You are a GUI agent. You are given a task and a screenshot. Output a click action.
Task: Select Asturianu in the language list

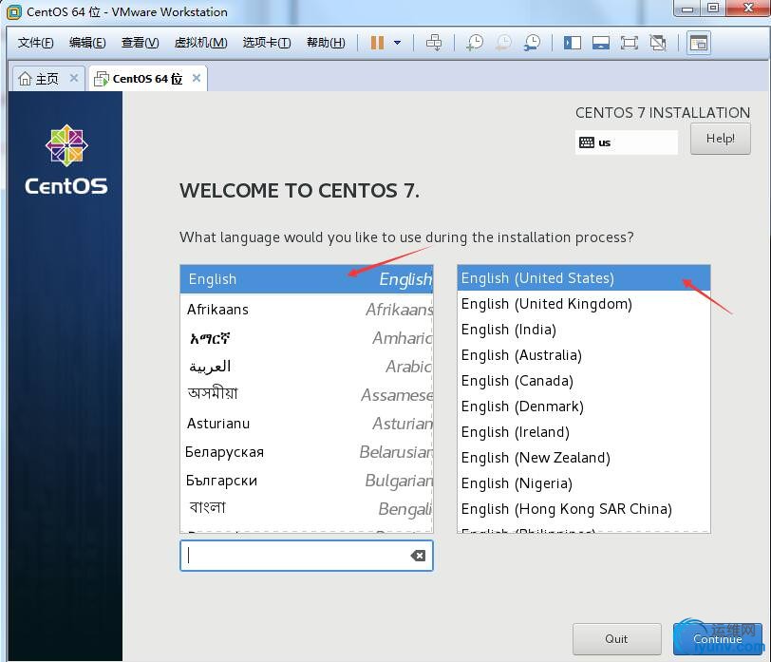[307, 424]
